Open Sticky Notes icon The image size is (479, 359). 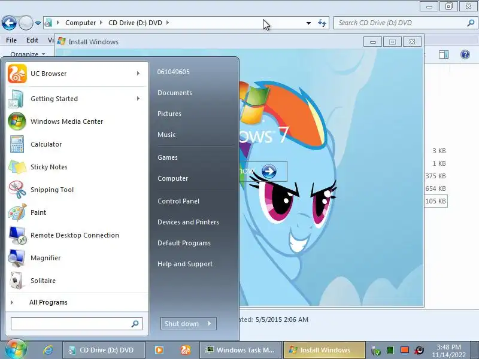pos(17,167)
